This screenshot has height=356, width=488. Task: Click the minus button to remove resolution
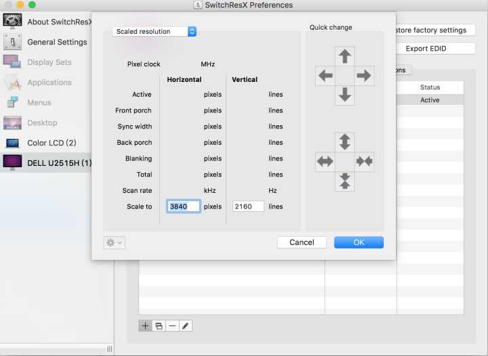point(172,326)
